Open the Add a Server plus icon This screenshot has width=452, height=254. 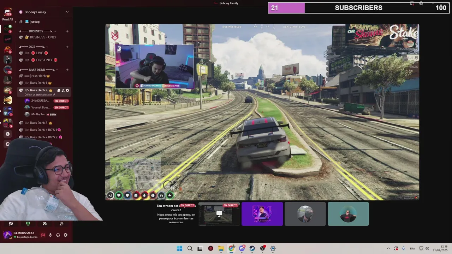click(7, 134)
